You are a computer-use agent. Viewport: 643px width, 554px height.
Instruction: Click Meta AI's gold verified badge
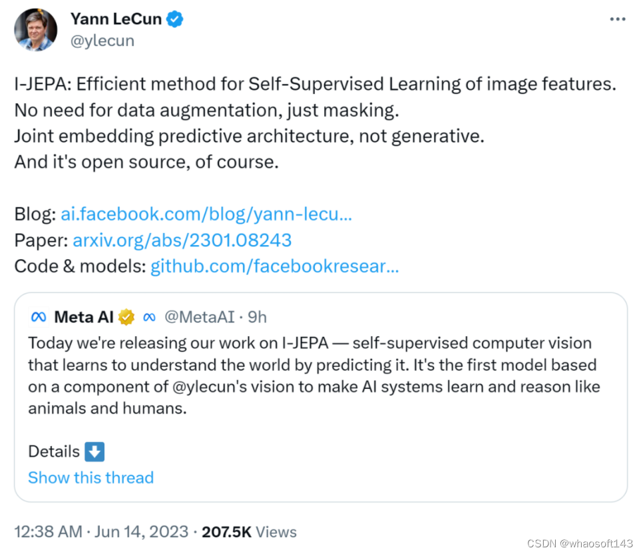click(126, 318)
